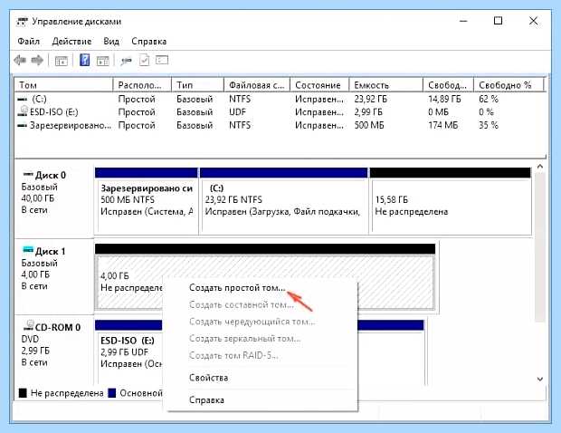
Task: Click the Основной legend label
Action: click(x=141, y=393)
